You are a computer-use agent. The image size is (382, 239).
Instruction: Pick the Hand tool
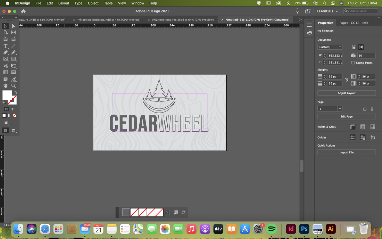coord(5,86)
